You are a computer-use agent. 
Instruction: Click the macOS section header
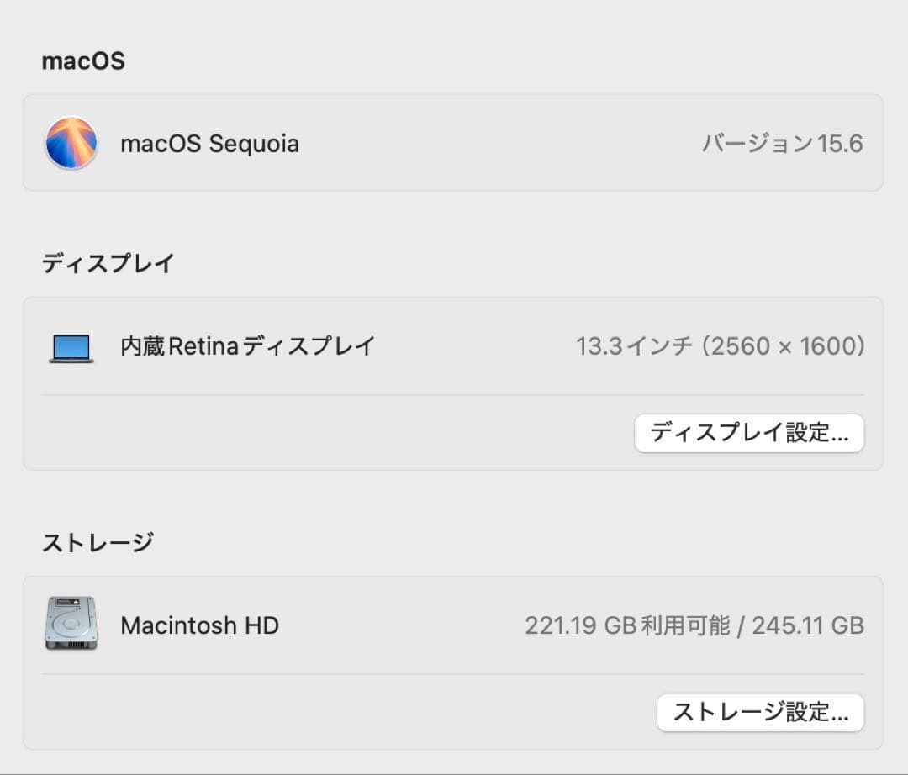click(x=83, y=61)
